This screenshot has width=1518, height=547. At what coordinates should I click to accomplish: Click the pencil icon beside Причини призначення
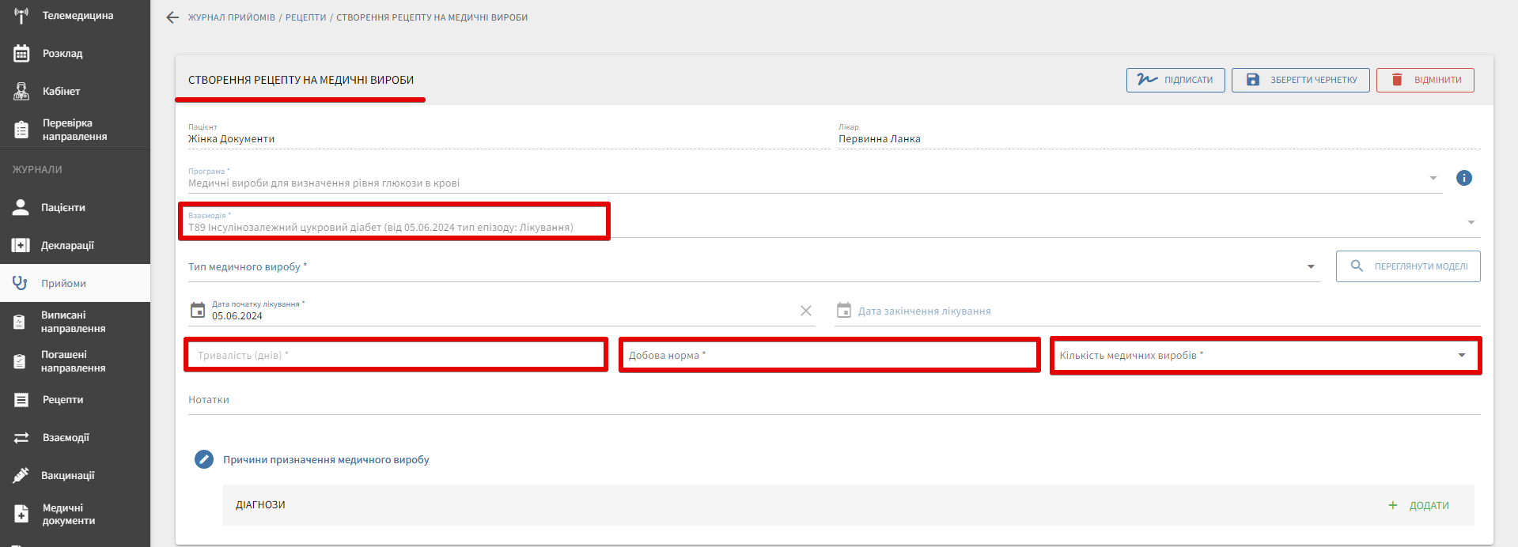(x=204, y=459)
